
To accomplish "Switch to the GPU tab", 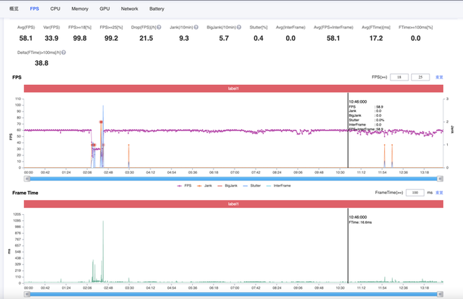I will pyautogui.click(x=104, y=9).
